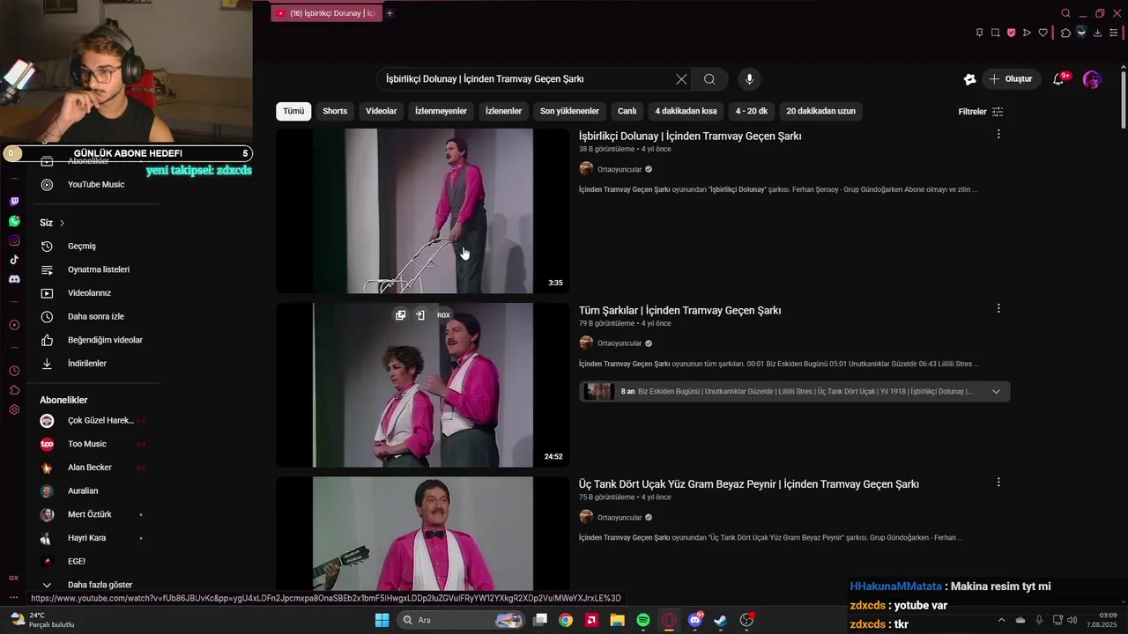Select the Shorts filter chip
1128x634 pixels.
coord(335,111)
